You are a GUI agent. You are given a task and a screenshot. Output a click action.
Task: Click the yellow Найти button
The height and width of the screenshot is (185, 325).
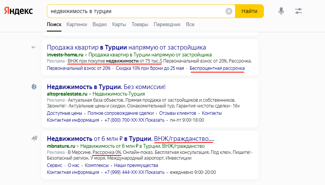click(249, 11)
